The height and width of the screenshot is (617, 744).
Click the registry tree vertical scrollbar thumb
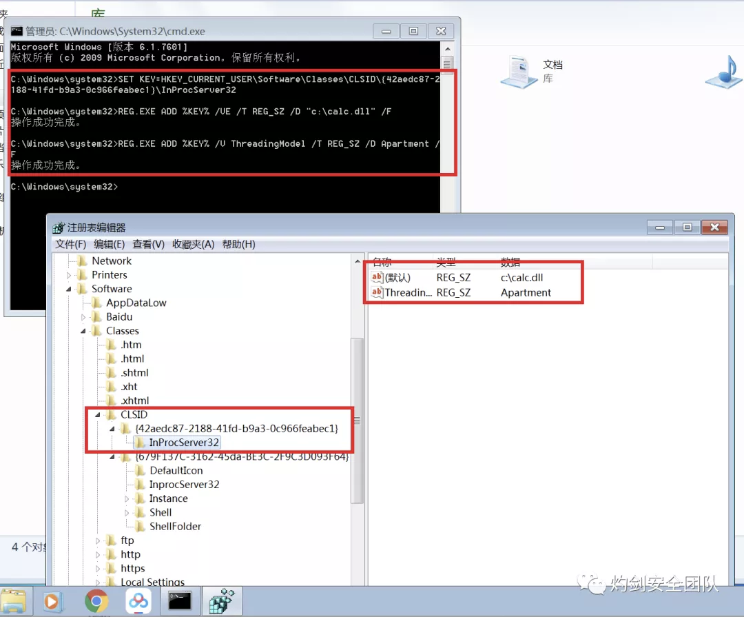[x=357, y=421]
